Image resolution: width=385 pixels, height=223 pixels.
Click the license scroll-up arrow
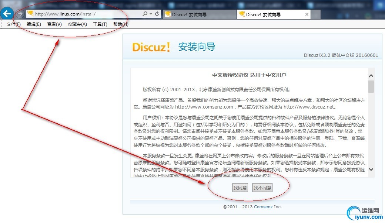[x=371, y=76]
